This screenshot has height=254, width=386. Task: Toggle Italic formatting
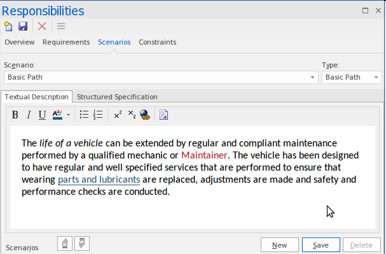[29, 115]
